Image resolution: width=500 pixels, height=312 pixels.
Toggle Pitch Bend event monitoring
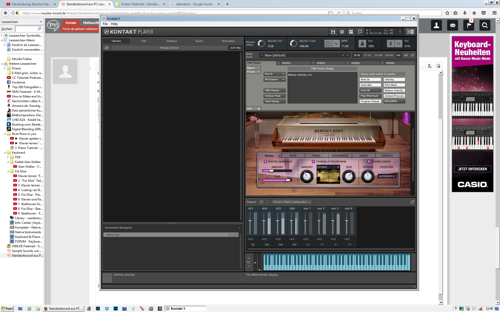pyautogui.click(x=395, y=85)
